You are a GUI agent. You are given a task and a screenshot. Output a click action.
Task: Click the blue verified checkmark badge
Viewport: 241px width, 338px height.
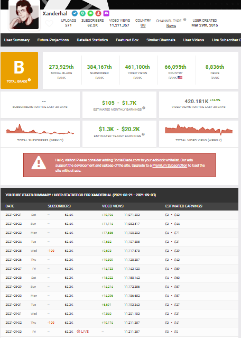click(75, 14)
